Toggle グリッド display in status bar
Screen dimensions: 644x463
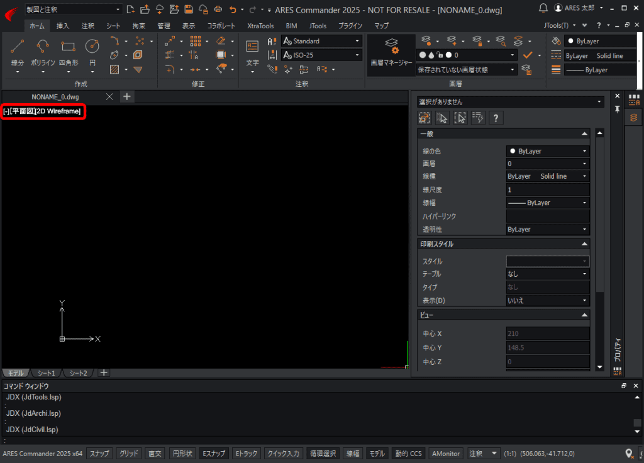[129, 454]
